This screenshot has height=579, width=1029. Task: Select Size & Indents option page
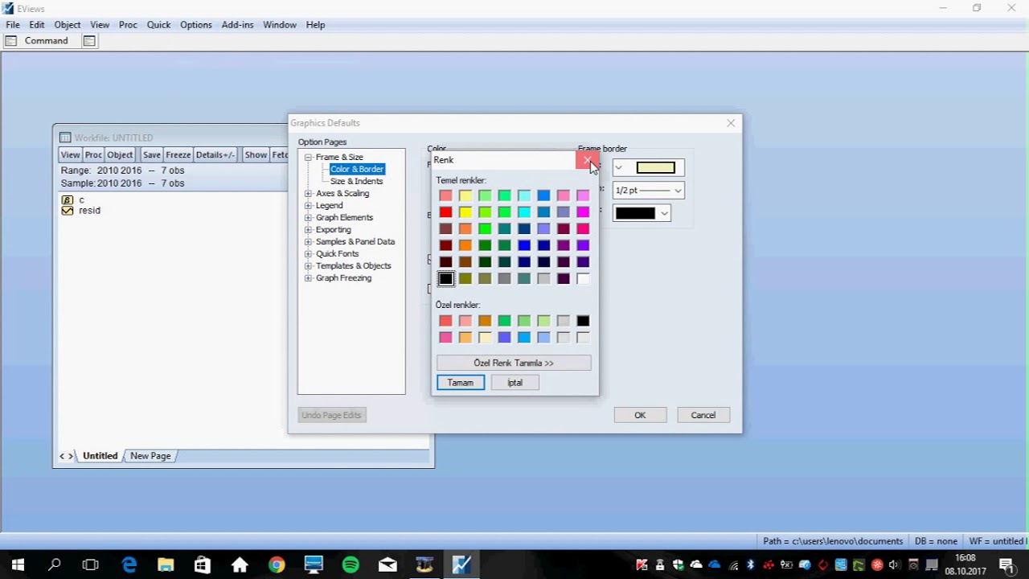tap(356, 182)
